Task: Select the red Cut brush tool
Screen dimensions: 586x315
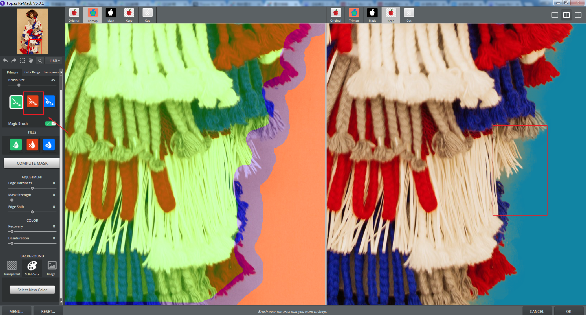Action: pyautogui.click(x=33, y=102)
